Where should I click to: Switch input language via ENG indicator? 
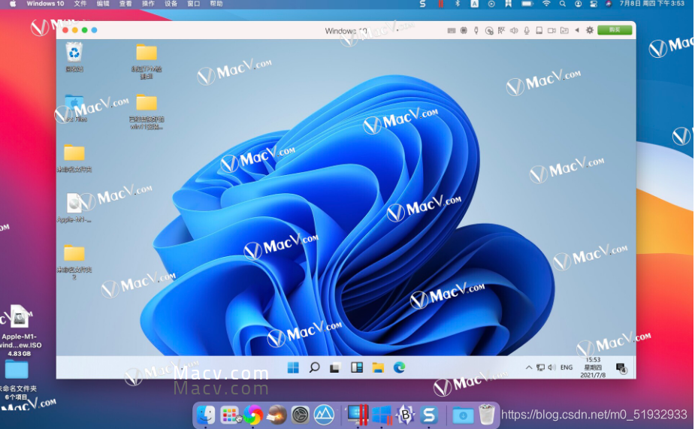tap(567, 367)
